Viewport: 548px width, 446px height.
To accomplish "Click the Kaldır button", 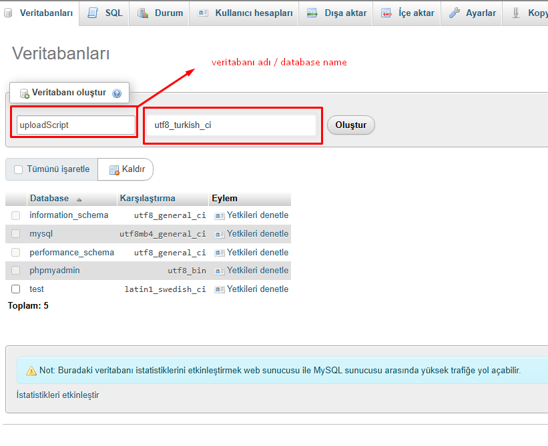I will (125, 169).
